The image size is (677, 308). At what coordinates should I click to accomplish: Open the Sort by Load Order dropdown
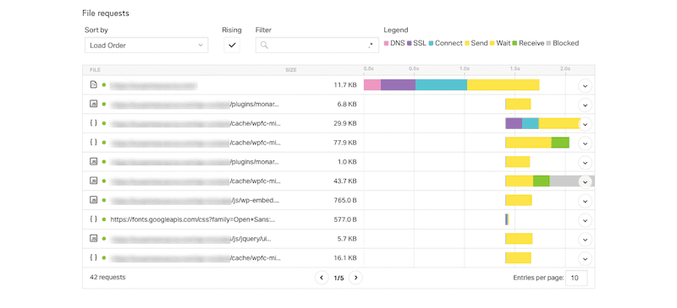click(x=146, y=46)
